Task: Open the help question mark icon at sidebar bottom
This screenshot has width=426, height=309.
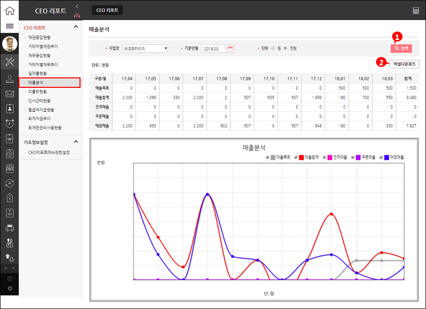Action: [10, 279]
